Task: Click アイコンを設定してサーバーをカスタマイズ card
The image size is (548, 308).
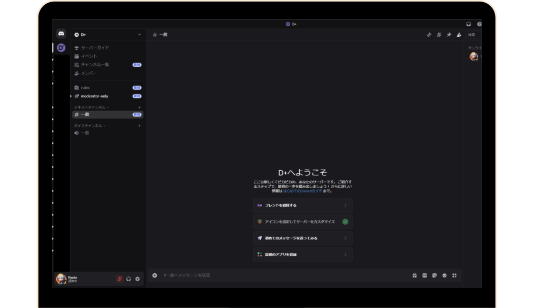Action: click(x=303, y=222)
